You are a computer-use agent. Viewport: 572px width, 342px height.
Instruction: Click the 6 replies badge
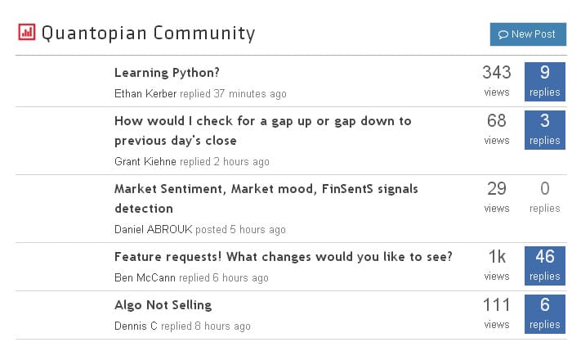[544, 313]
